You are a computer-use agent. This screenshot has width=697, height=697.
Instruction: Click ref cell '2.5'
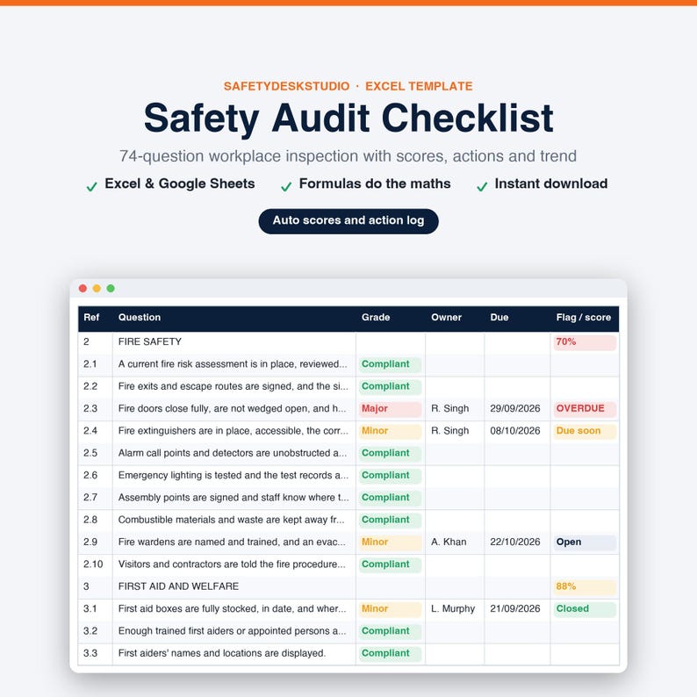coord(90,453)
